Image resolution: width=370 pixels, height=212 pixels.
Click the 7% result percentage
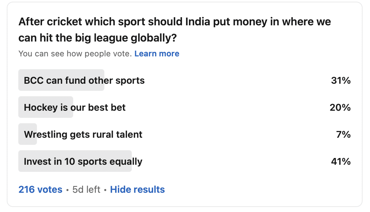click(x=343, y=135)
